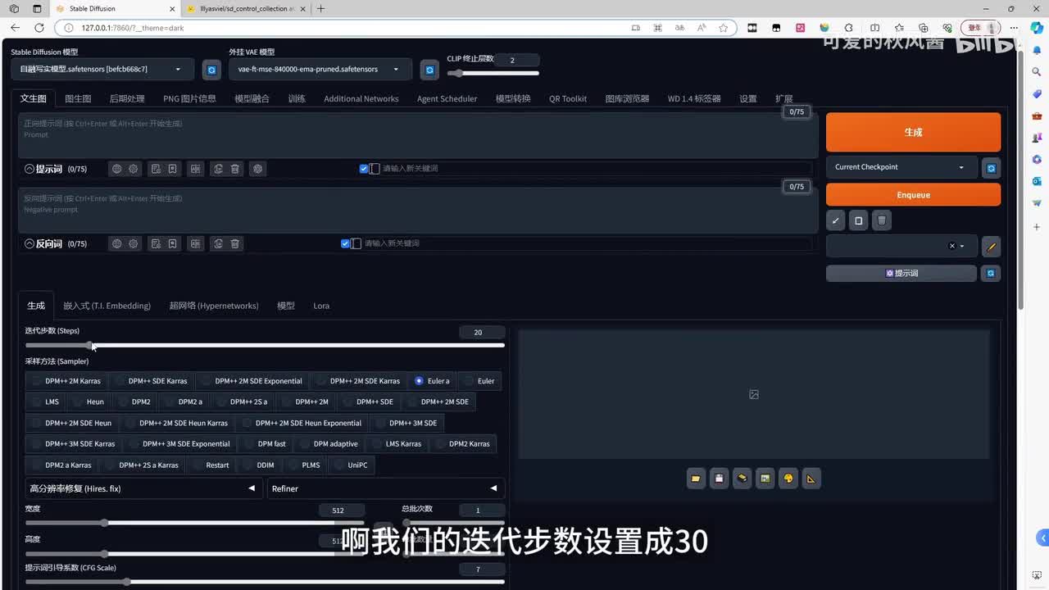Select the DPM++ 2M Karras sampler
Image resolution: width=1049 pixels, height=590 pixels.
(66, 381)
